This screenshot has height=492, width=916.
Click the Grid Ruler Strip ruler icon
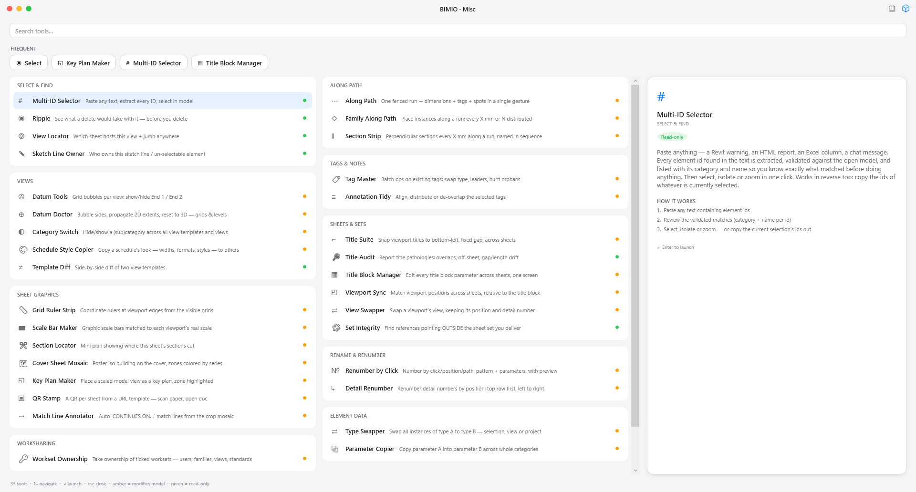coord(23,310)
